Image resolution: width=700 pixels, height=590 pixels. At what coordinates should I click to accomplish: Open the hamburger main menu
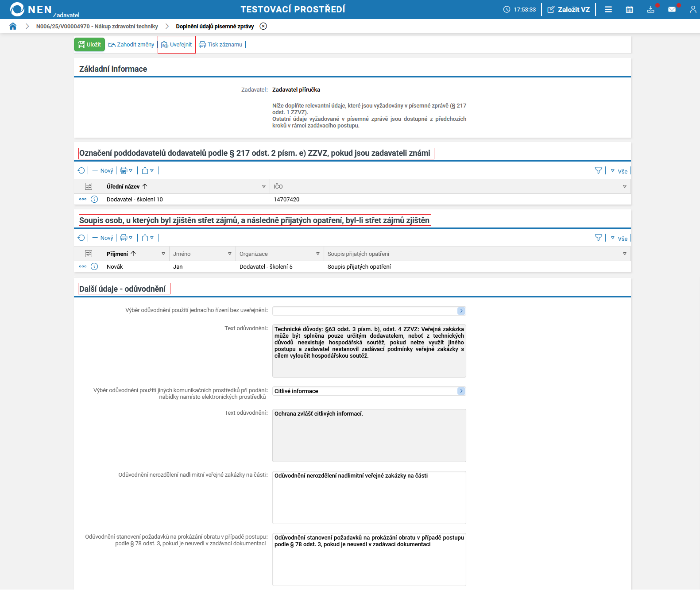click(x=608, y=9)
